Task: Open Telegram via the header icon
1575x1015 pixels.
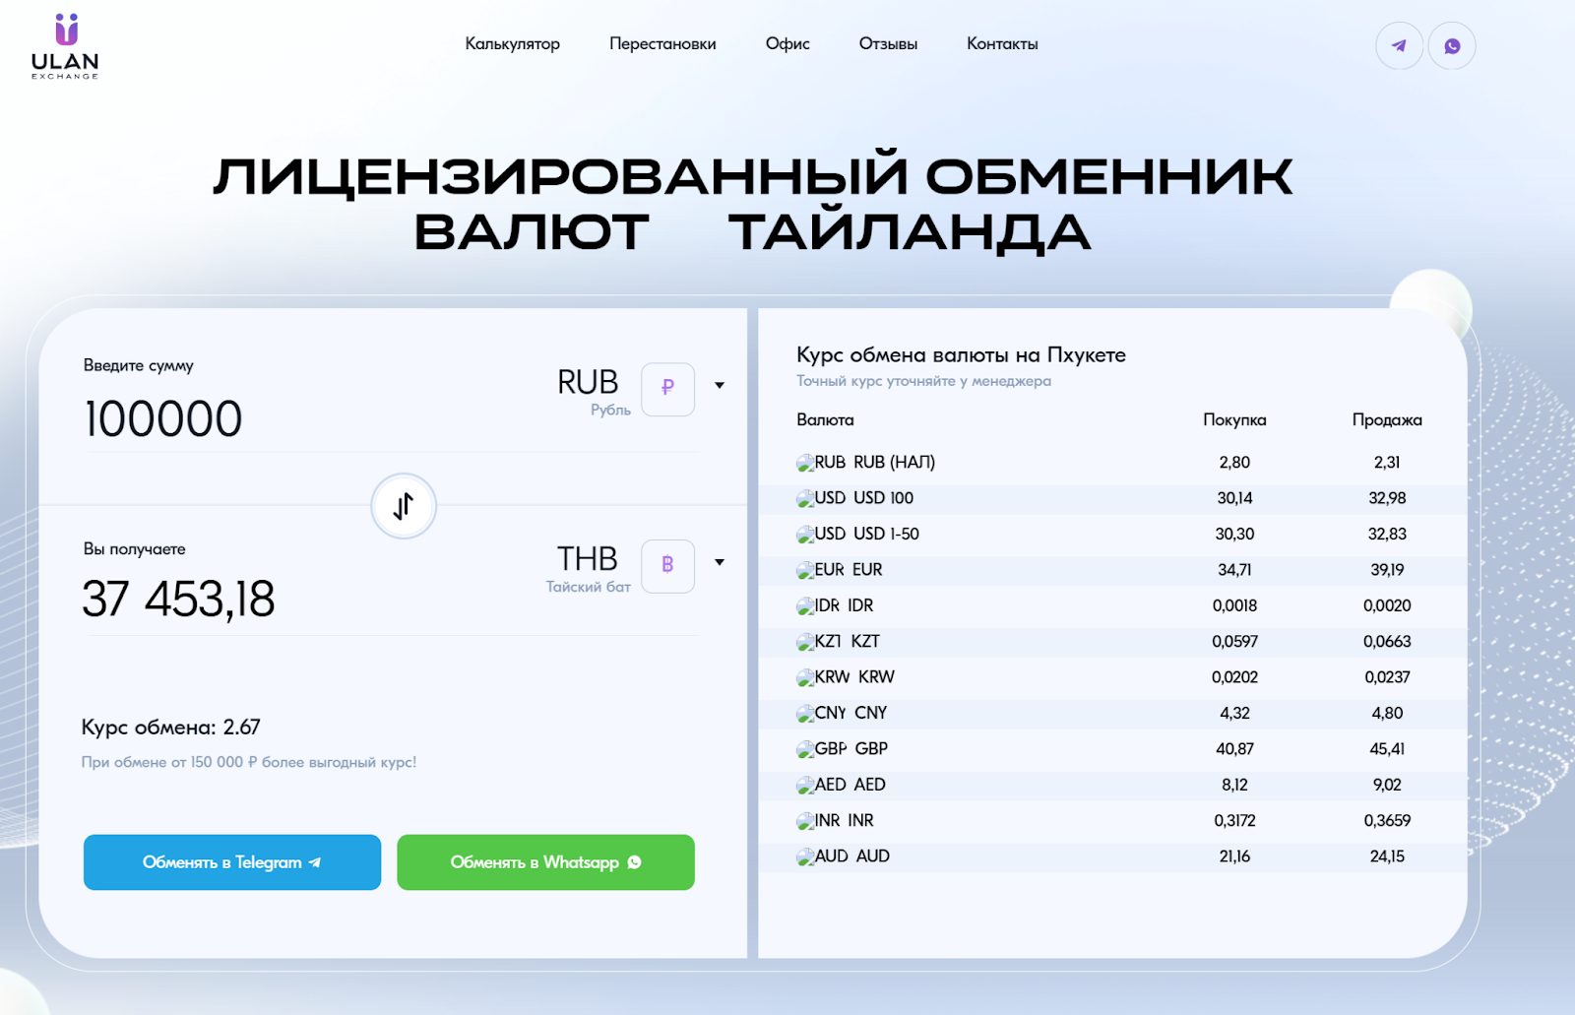Action: (1399, 46)
